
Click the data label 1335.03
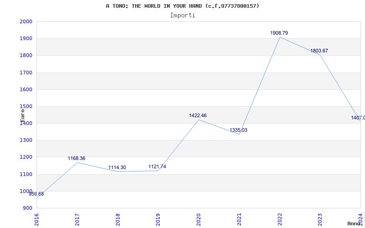[238, 130]
